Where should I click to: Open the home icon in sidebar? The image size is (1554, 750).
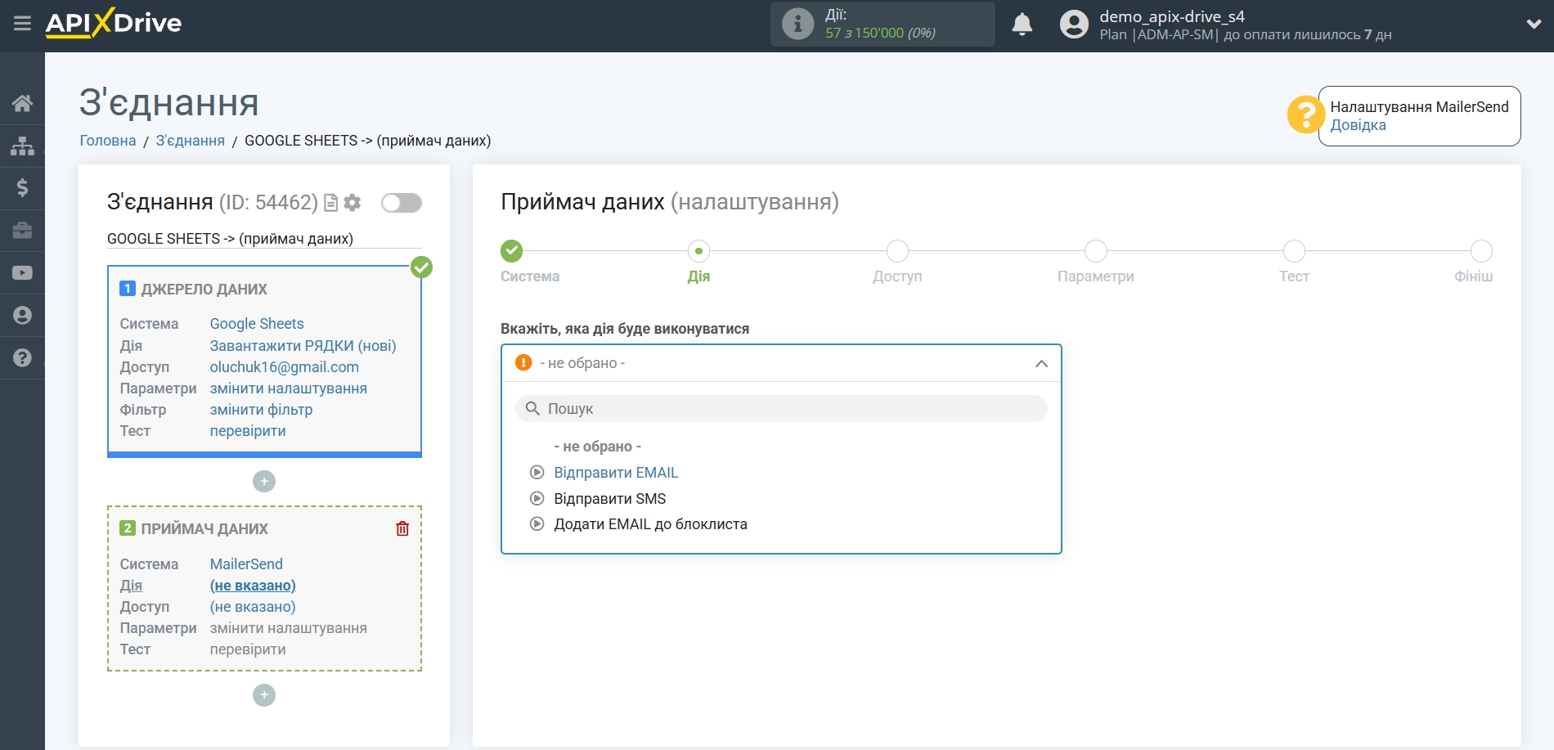pyautogui.click(x=22, y=103)
